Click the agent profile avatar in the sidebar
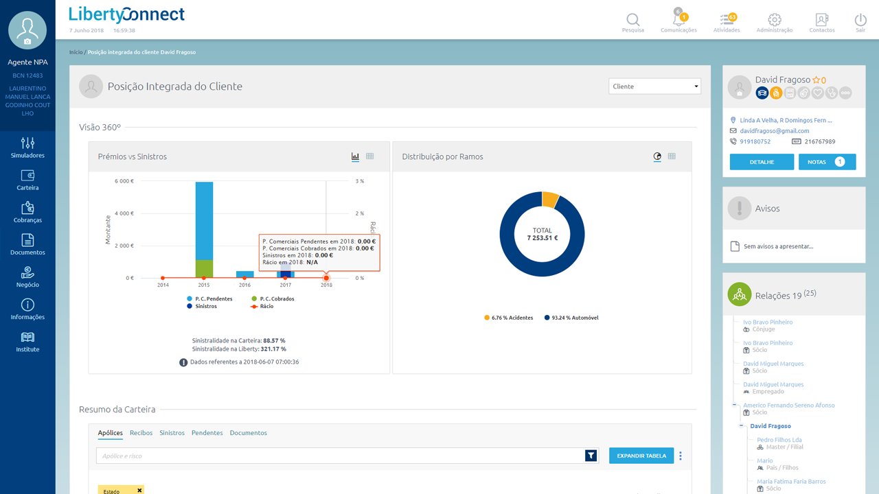The width and height of the screenshot is (879, 494). coord(27,30)
